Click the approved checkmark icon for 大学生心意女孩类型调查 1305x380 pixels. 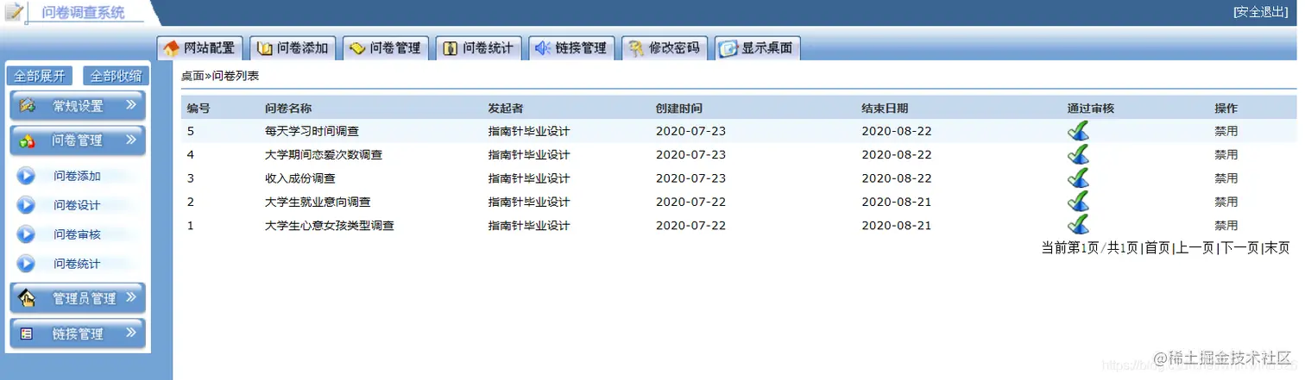pyautogui.click(x=1077, y=224)
